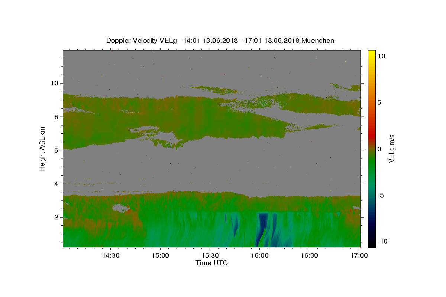
Task: Click the top colorbar tick label 10
Action: click(381, 56)
